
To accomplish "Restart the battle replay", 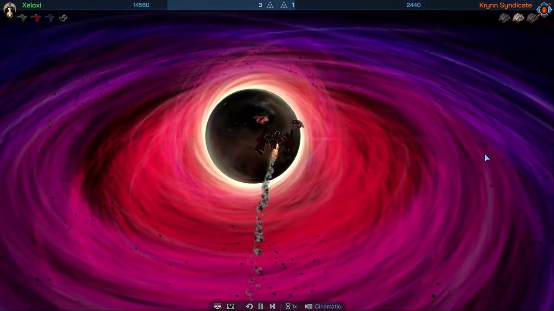I will coord(249,306).
